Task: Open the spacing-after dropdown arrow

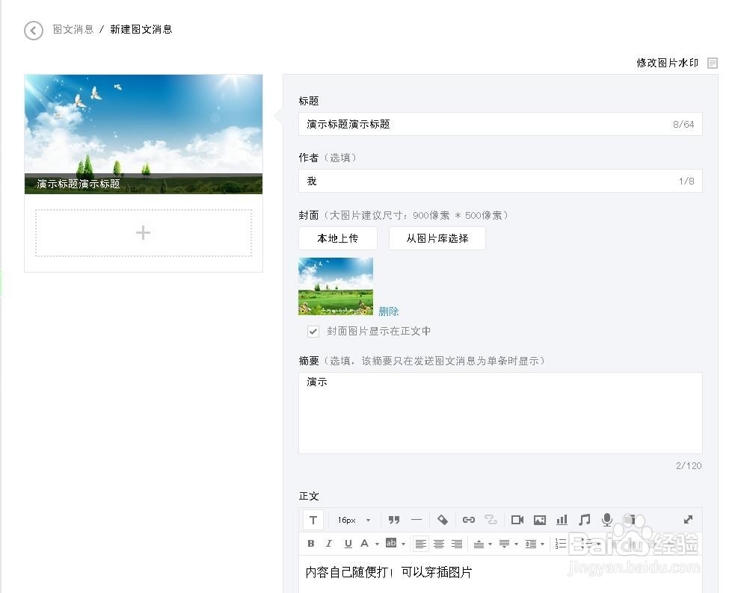Action: pyautogui.click(x=516, y=544)
